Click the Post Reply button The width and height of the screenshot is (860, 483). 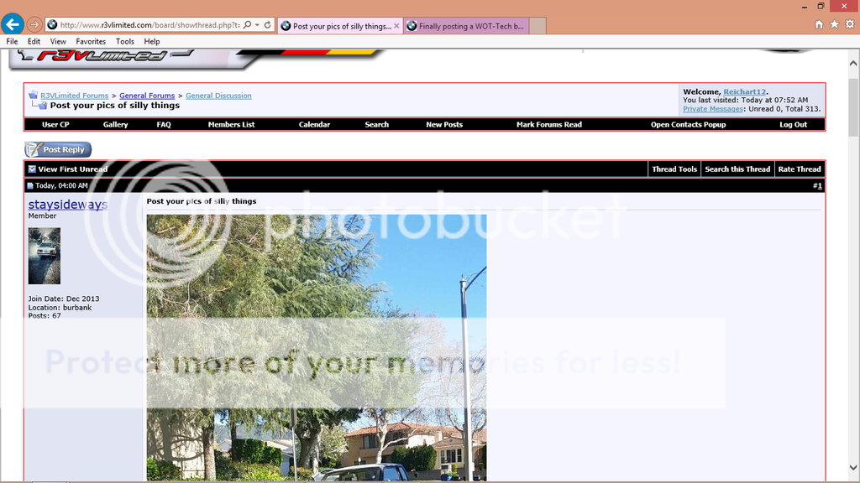pyautogui.click(x=58, y=149)
